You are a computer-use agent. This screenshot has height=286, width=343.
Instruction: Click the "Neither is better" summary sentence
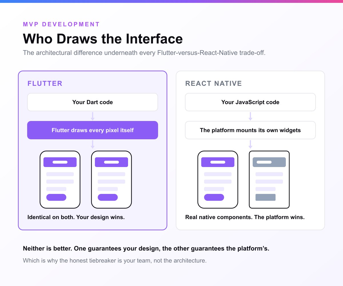coord(146,249)
